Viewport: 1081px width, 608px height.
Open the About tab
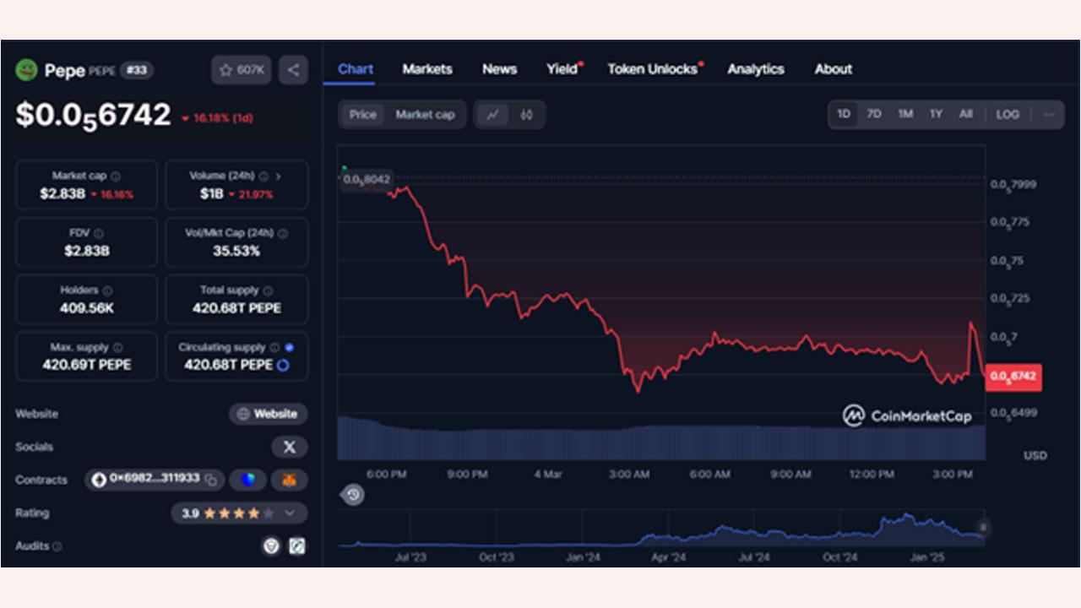point(834,69)
